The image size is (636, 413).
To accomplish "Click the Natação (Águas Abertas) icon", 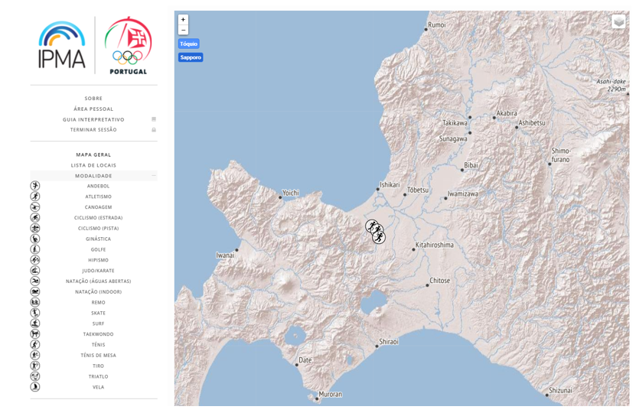I will click(x=35, y=281).
